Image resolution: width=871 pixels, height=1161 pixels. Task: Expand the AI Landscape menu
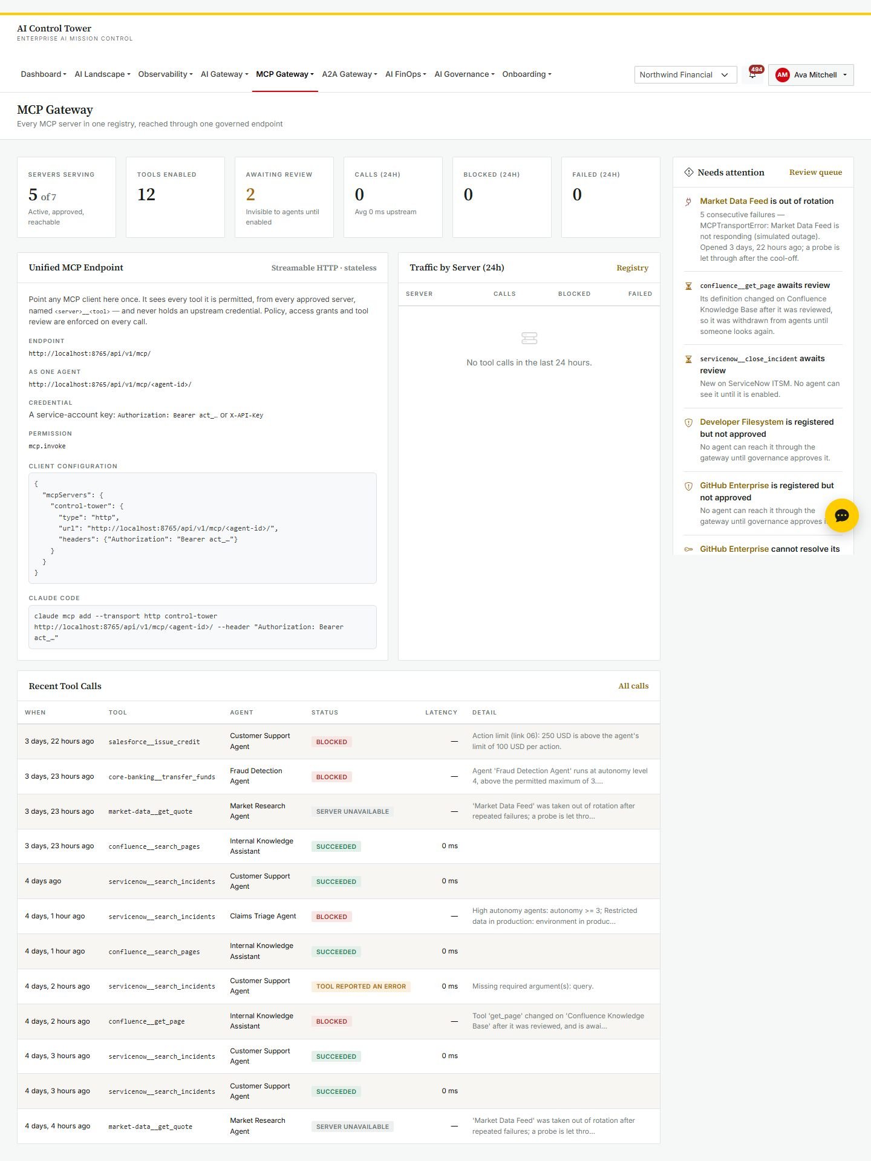click(x=102, y=74)
